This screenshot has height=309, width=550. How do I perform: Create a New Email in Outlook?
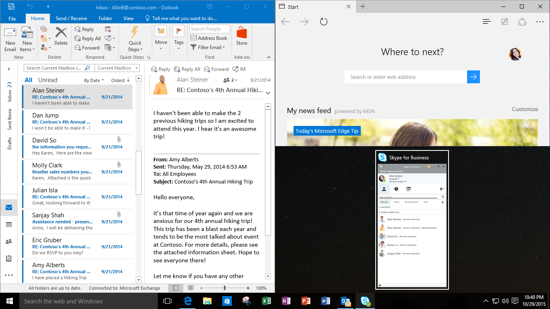10,40
